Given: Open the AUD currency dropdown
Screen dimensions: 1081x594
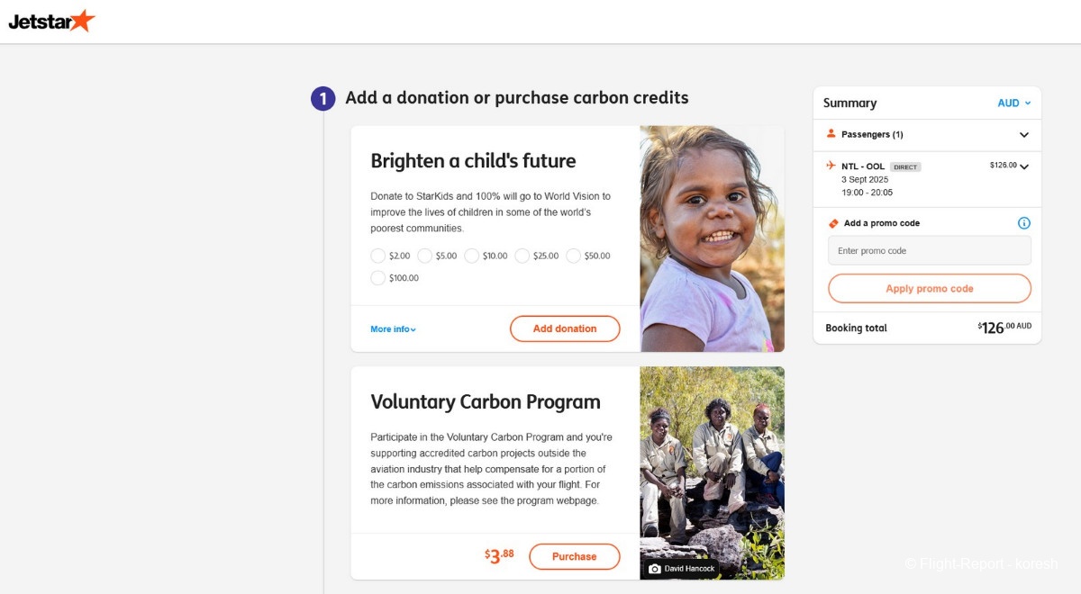Looking at the screenshot, I should click(x=1014, y=103).
